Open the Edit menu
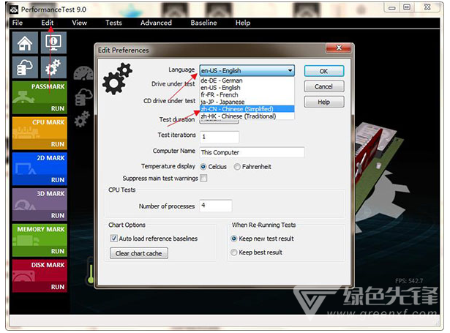The image size is (450, 333). click(x=48, y=23)
